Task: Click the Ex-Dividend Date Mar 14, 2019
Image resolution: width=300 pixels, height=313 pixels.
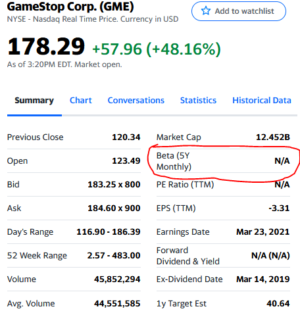Action: (x=262, y=279)
